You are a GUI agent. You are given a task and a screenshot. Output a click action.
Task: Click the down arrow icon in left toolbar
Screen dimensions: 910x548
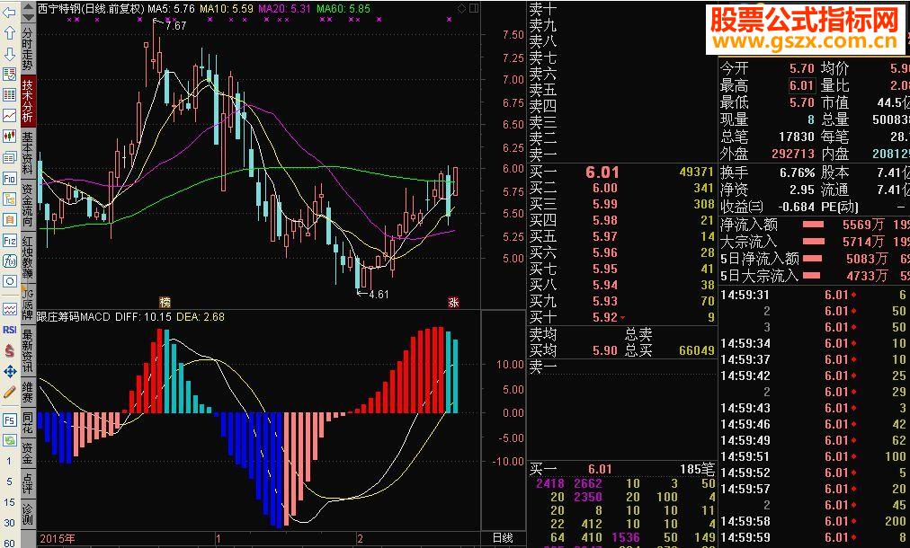click(x=9, y=54)
